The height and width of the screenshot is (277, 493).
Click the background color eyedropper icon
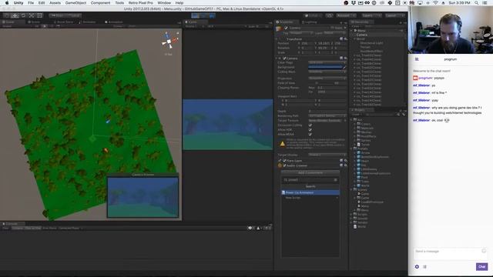[344, 67]
